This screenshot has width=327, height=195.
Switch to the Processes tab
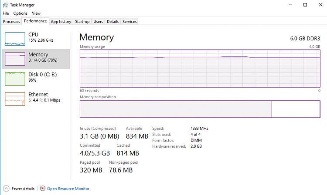[11, 21]
